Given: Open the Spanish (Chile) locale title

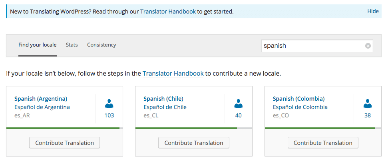Looking at the screenshot, I should tap(163, 99).
